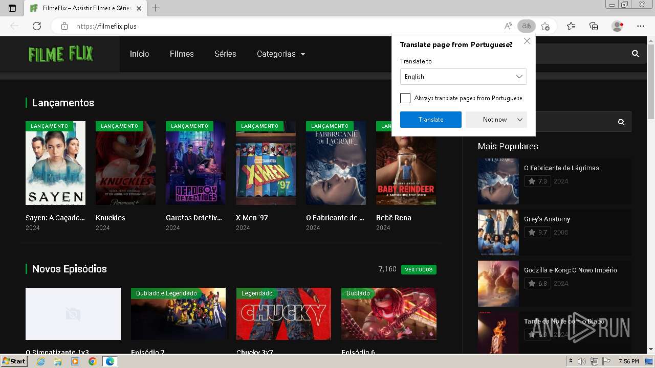
Task: Show hidden tray icons arrow
Action: click(571, 361)
